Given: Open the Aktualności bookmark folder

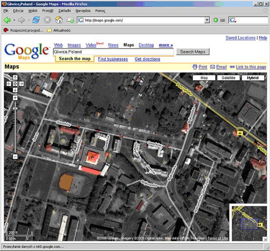Looking at the screenshot, I should click(x=59, y=30).
